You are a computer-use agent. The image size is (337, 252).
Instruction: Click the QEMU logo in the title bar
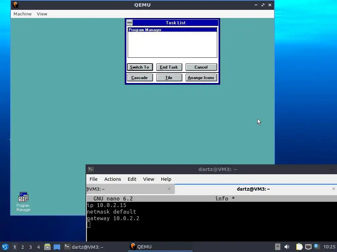coord(15,5)
